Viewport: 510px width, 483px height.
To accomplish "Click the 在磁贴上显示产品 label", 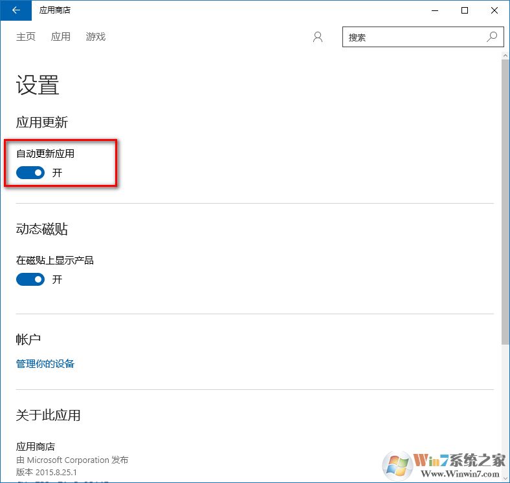I will coord(55,260).
